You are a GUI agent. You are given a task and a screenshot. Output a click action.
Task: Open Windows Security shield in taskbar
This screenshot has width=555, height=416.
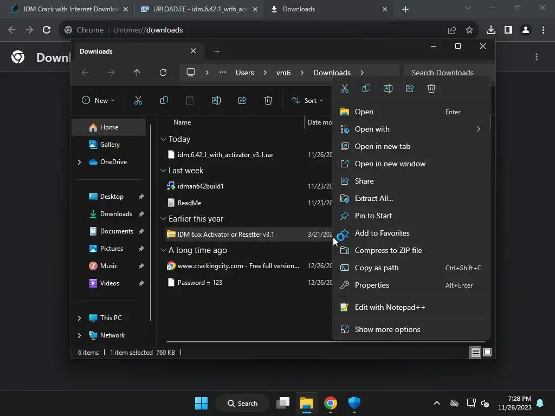[x=354, y=403]
